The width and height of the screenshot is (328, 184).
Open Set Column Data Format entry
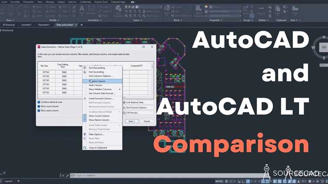tap(102, 94)
